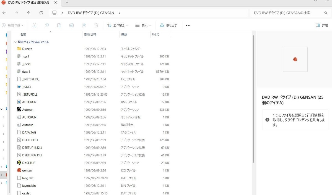
Task: Select the DXSETUP application icon
Action: click(19, 163)
